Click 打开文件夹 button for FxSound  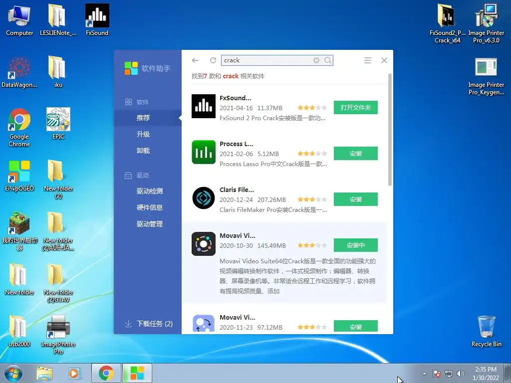pos(355,108)
